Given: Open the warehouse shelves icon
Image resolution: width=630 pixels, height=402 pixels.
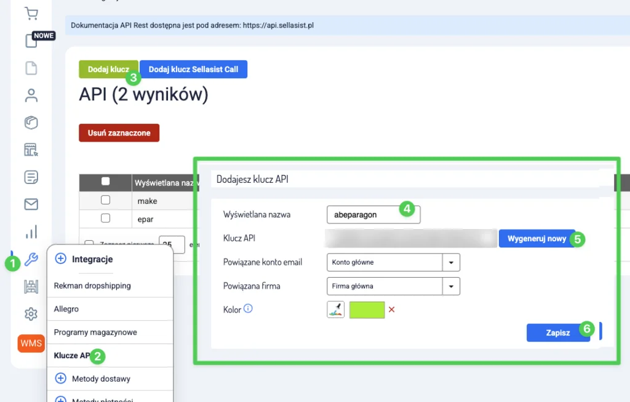Looking at the screenshot, I should (x=31, y=287).
